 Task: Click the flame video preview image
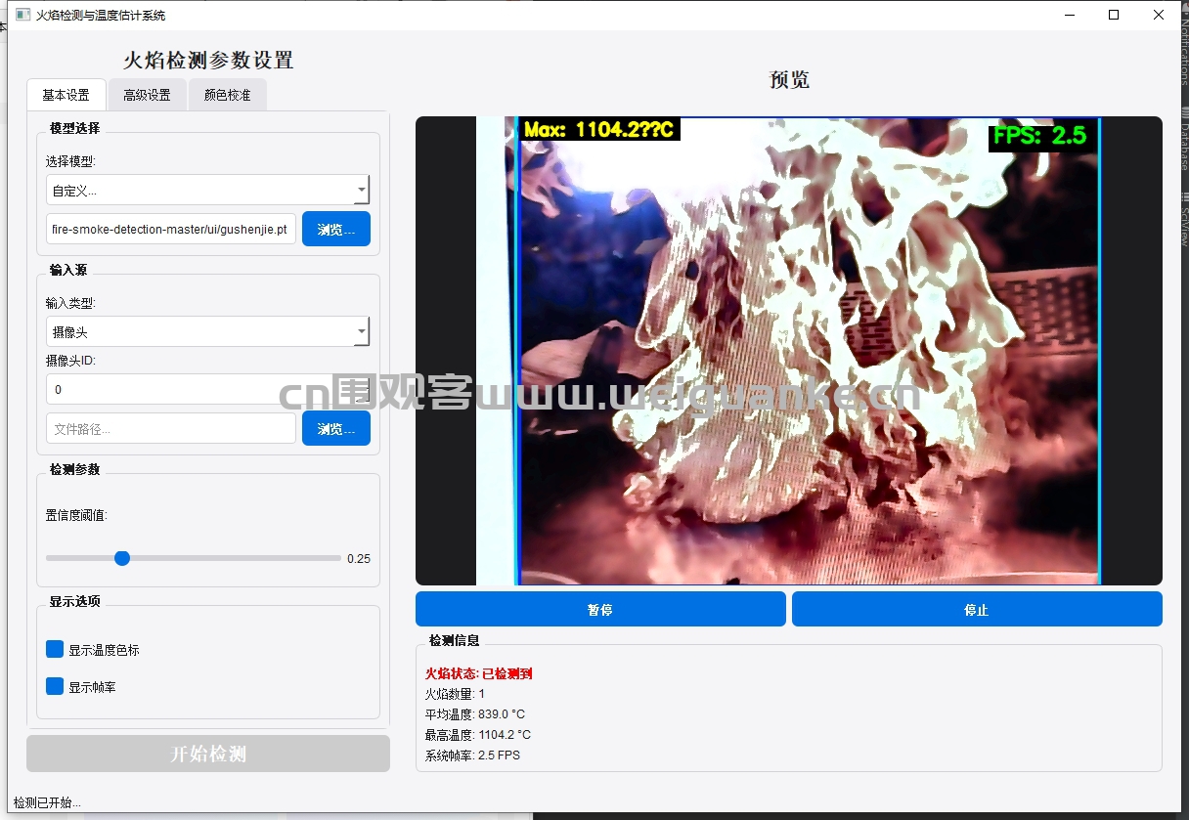point(788,351)
